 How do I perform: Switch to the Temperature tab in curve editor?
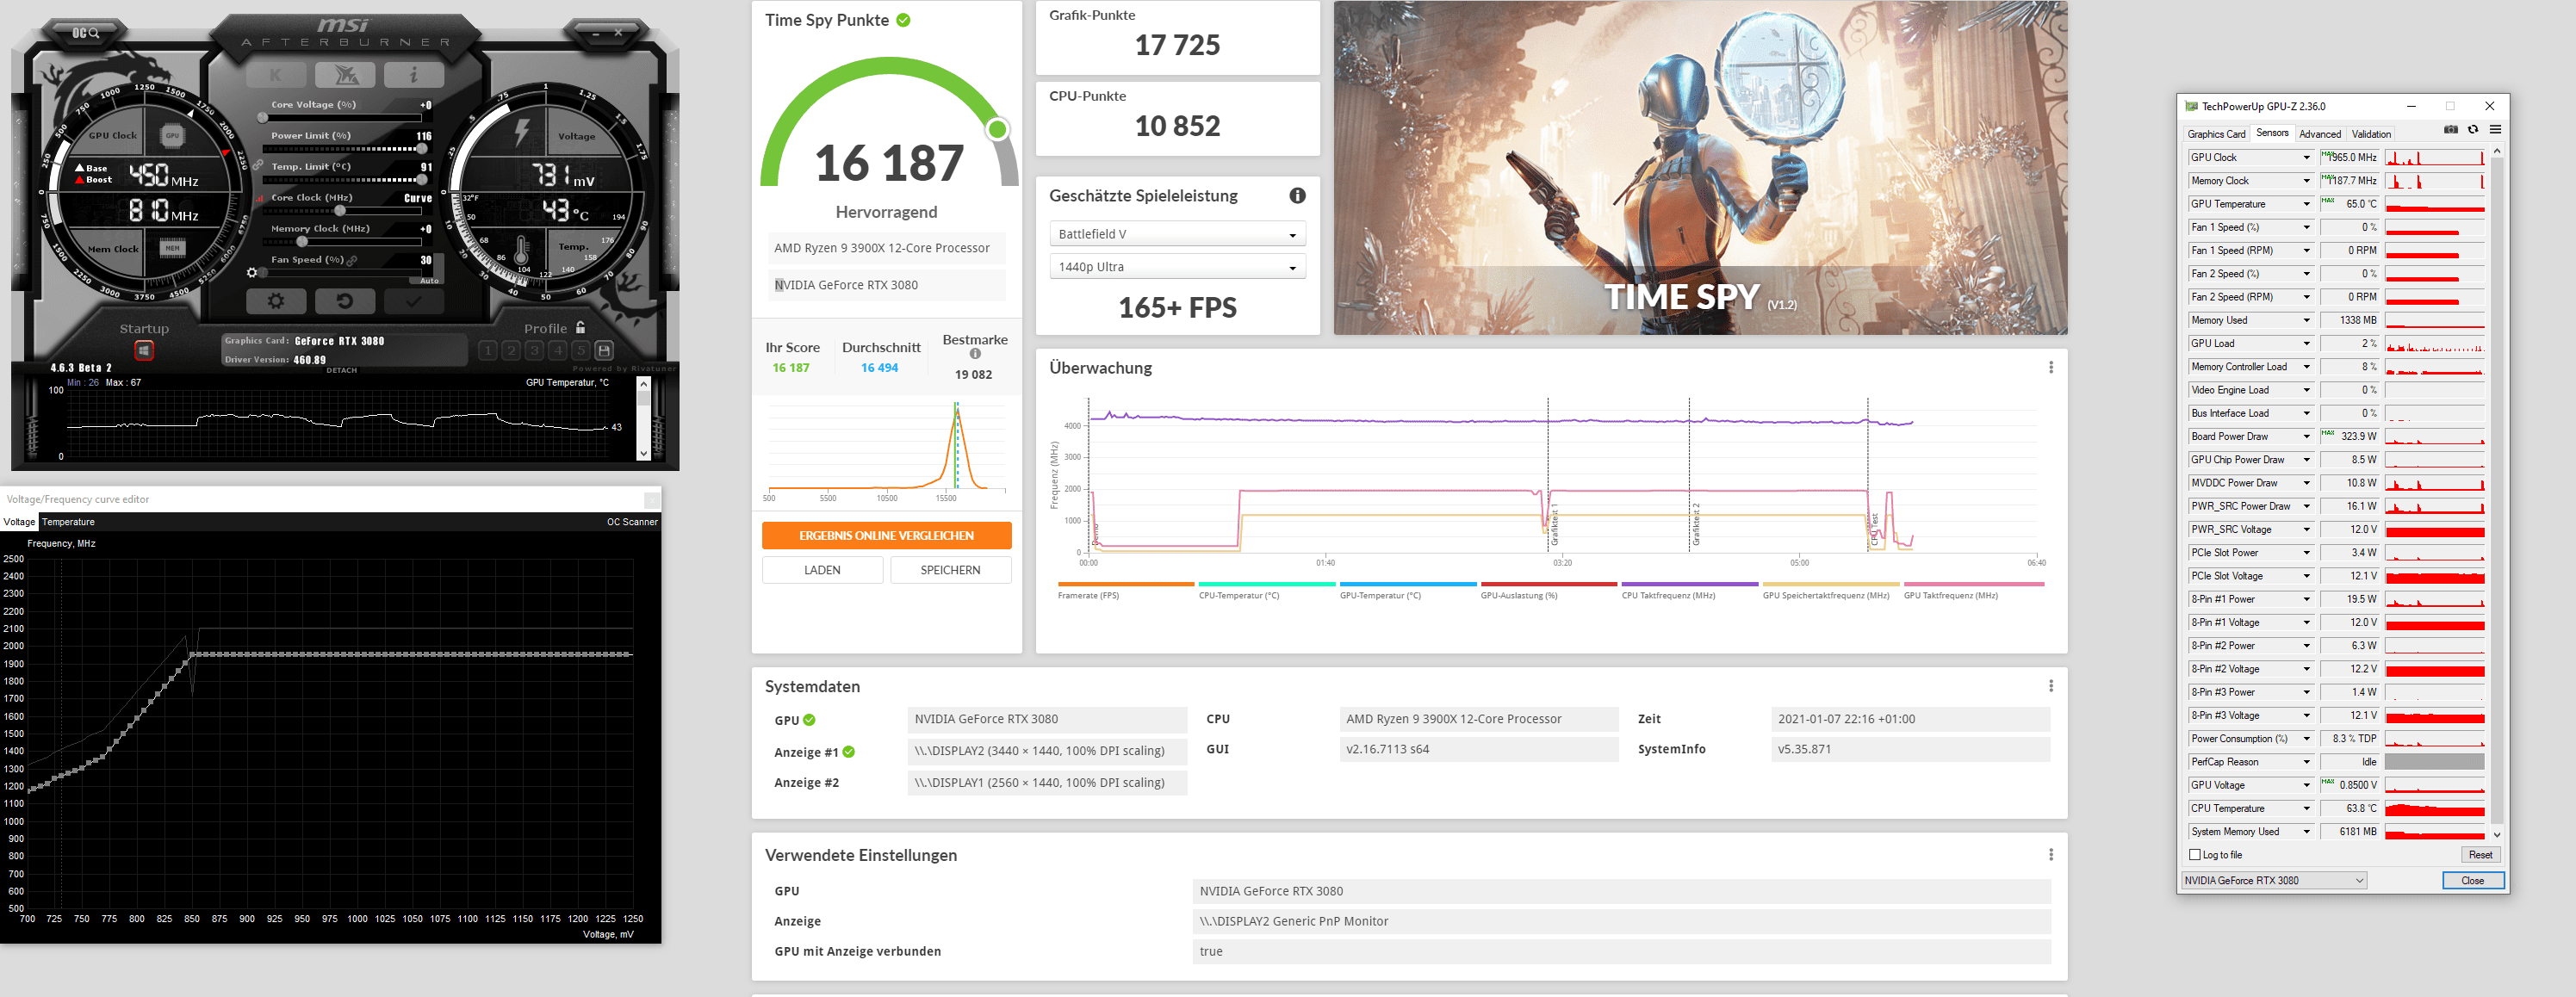point(68,522)
